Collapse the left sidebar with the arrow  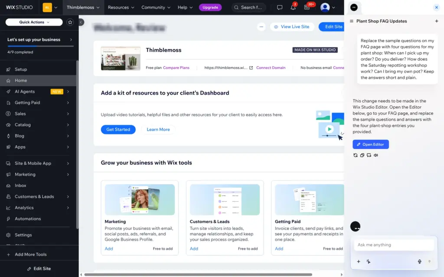[81, 22]
